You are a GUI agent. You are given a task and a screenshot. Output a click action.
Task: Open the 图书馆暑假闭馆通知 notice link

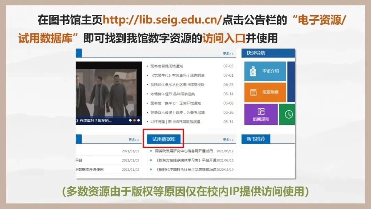[167, 66]
